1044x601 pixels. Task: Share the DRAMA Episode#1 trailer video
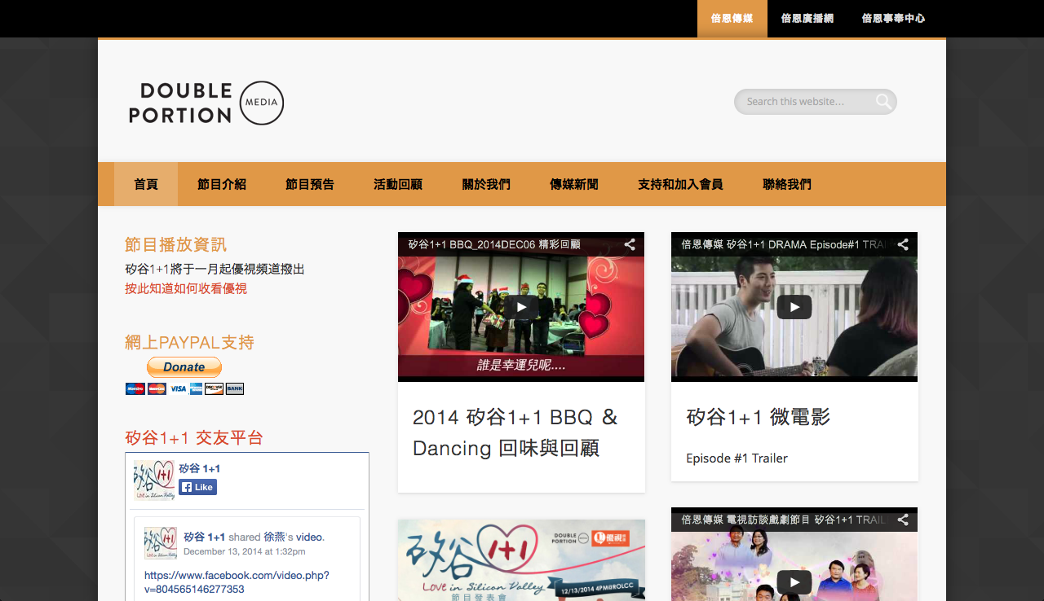(x=903, y=244)
